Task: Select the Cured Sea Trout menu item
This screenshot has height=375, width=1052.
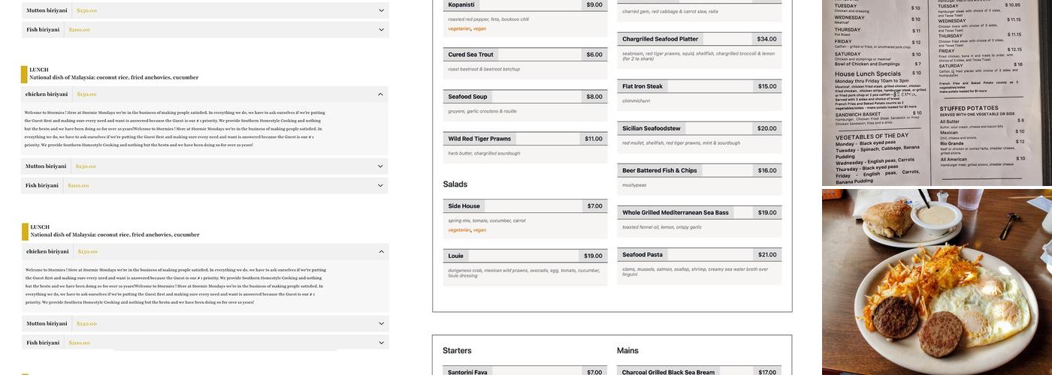Action: (x=471, y=55)
